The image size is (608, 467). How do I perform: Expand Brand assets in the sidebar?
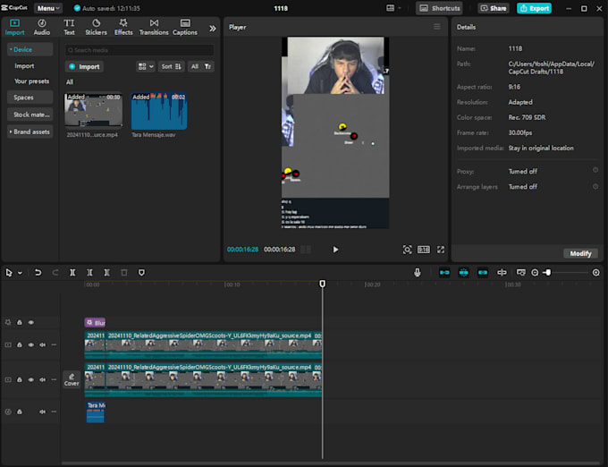pyautogui.click(x=30, y=132)
